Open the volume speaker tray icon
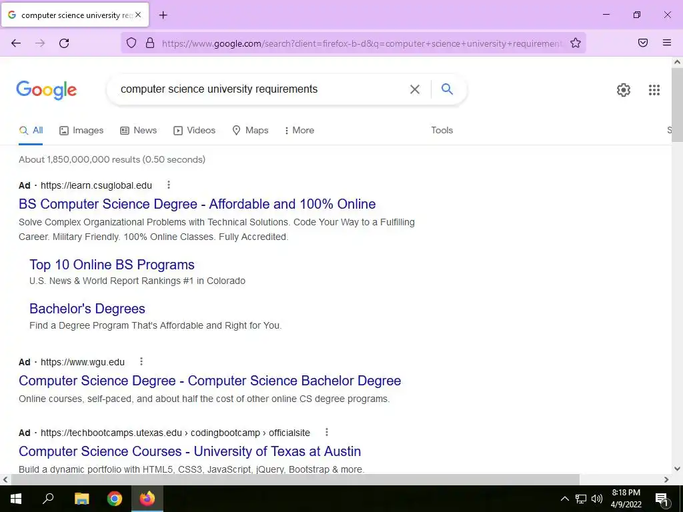This screenshot has height=512, width=683. 597,499
